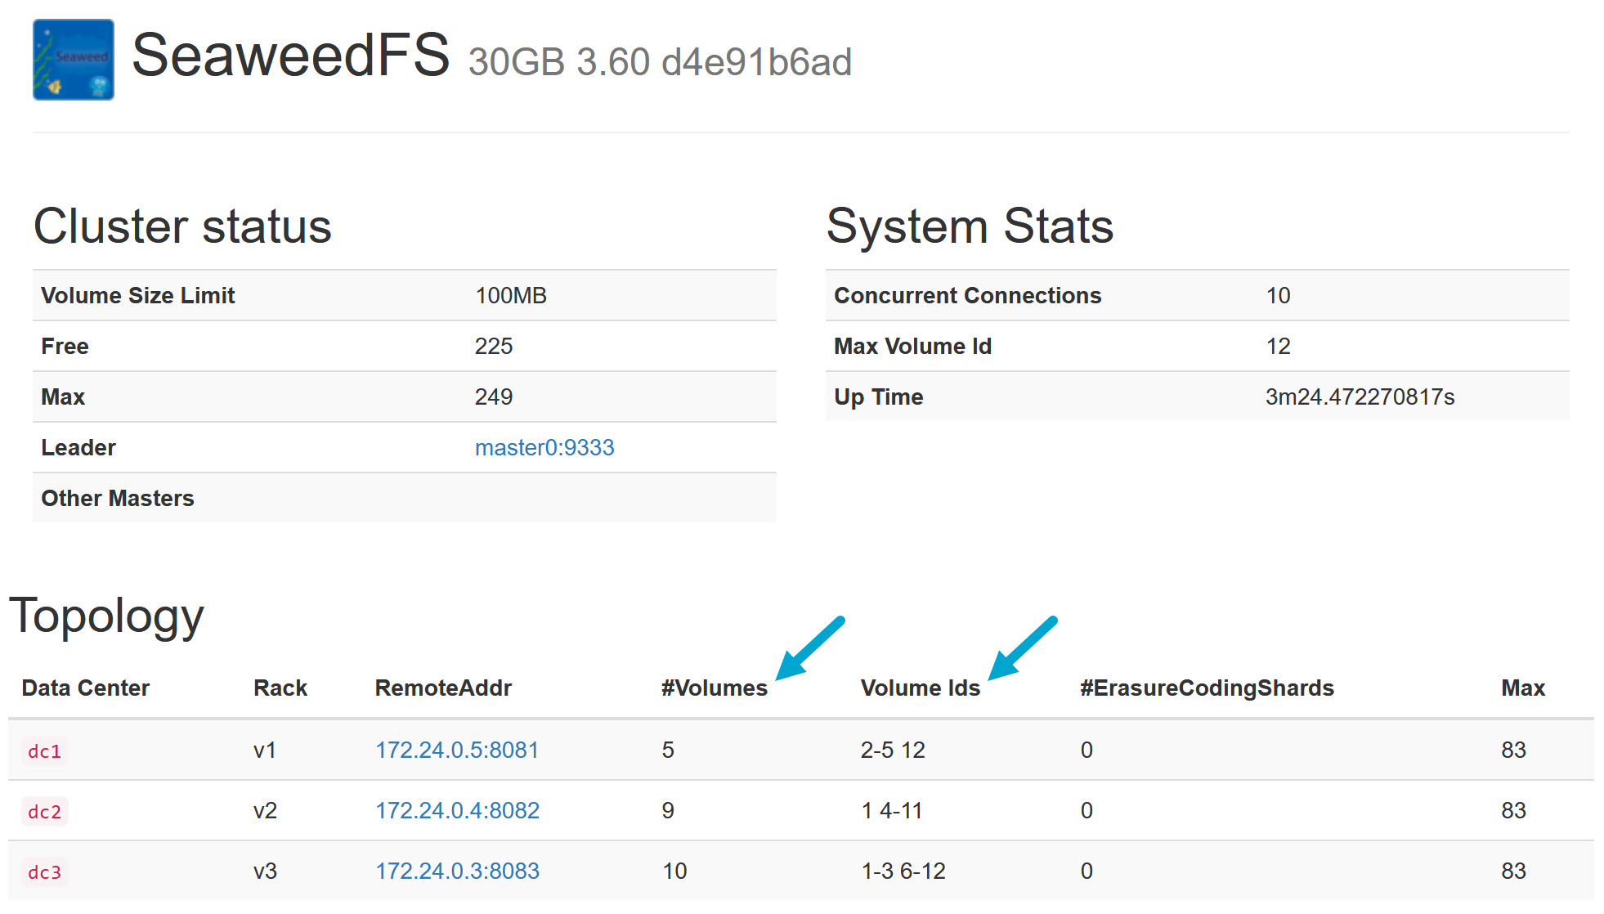Open the master0:9333 leader link
Screen dimensions: 1604x914
click(544, 447)
